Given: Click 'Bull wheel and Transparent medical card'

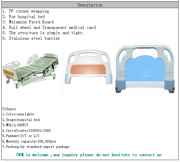Looking at the screenshot, I should click(49, 28).
